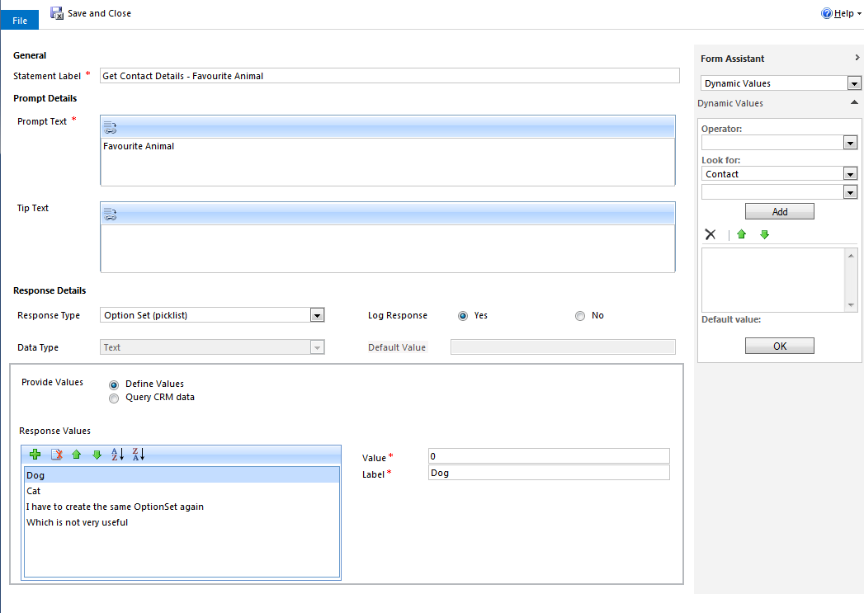
Task: Expand the Operator dropdown list
Action: tap(850, 143)
